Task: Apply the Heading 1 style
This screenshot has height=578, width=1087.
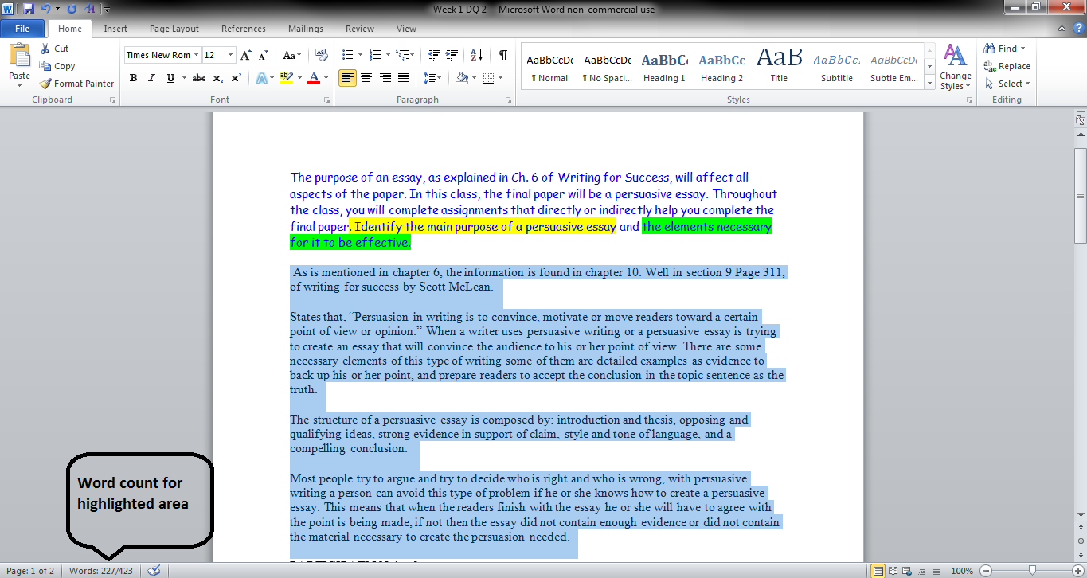Action: pyautogui.click(x=664, y=67)
